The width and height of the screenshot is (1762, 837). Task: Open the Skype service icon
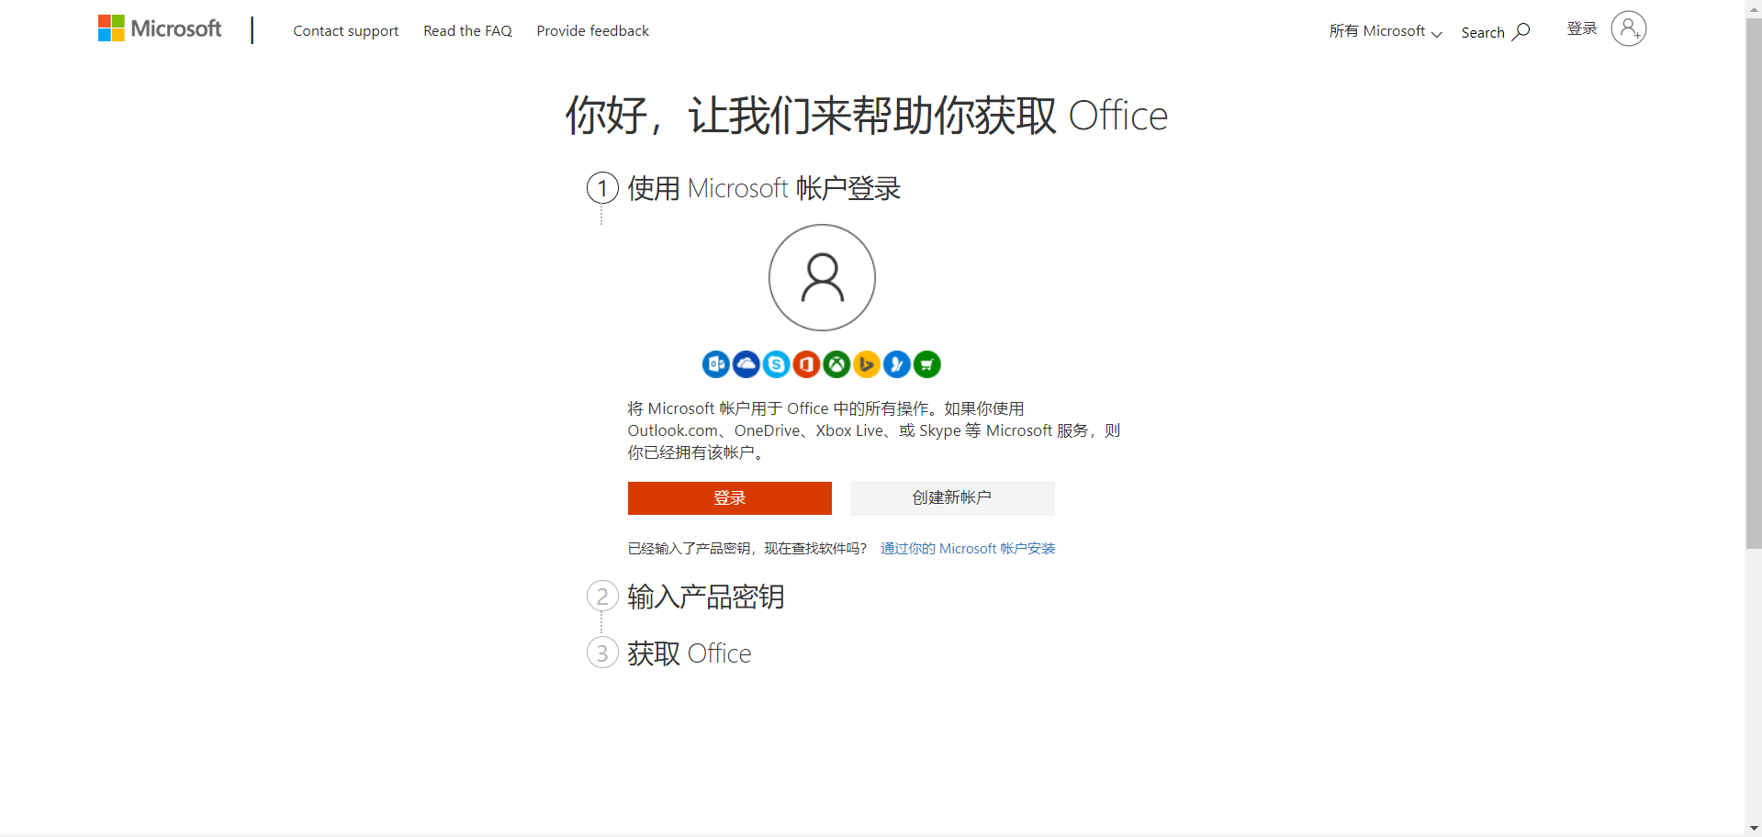point(776,364)
